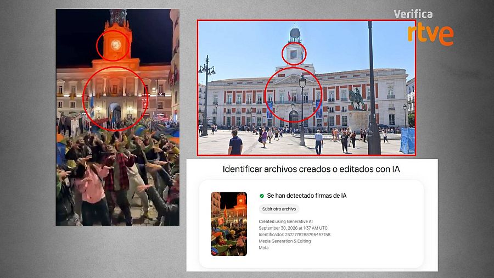Select the 'Identificador' number line
Screen dimensions: 494x278
click(x=295, y=235)
